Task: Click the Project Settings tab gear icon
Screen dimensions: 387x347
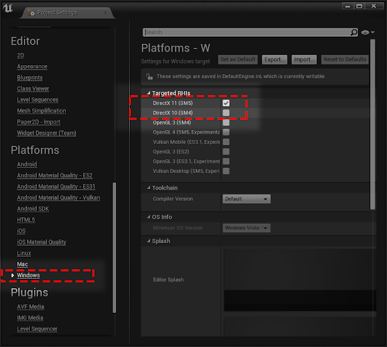Action: 31,13
